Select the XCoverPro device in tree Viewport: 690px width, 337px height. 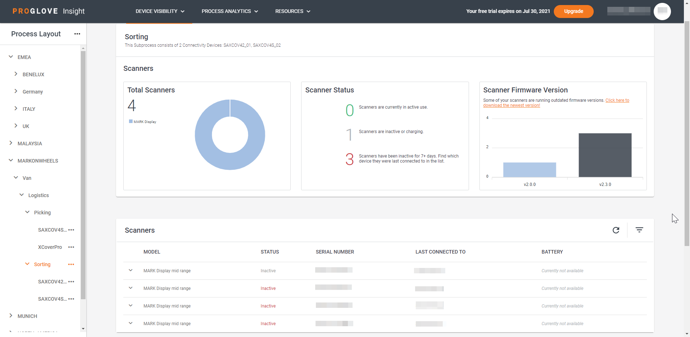[x=50, y=247]
